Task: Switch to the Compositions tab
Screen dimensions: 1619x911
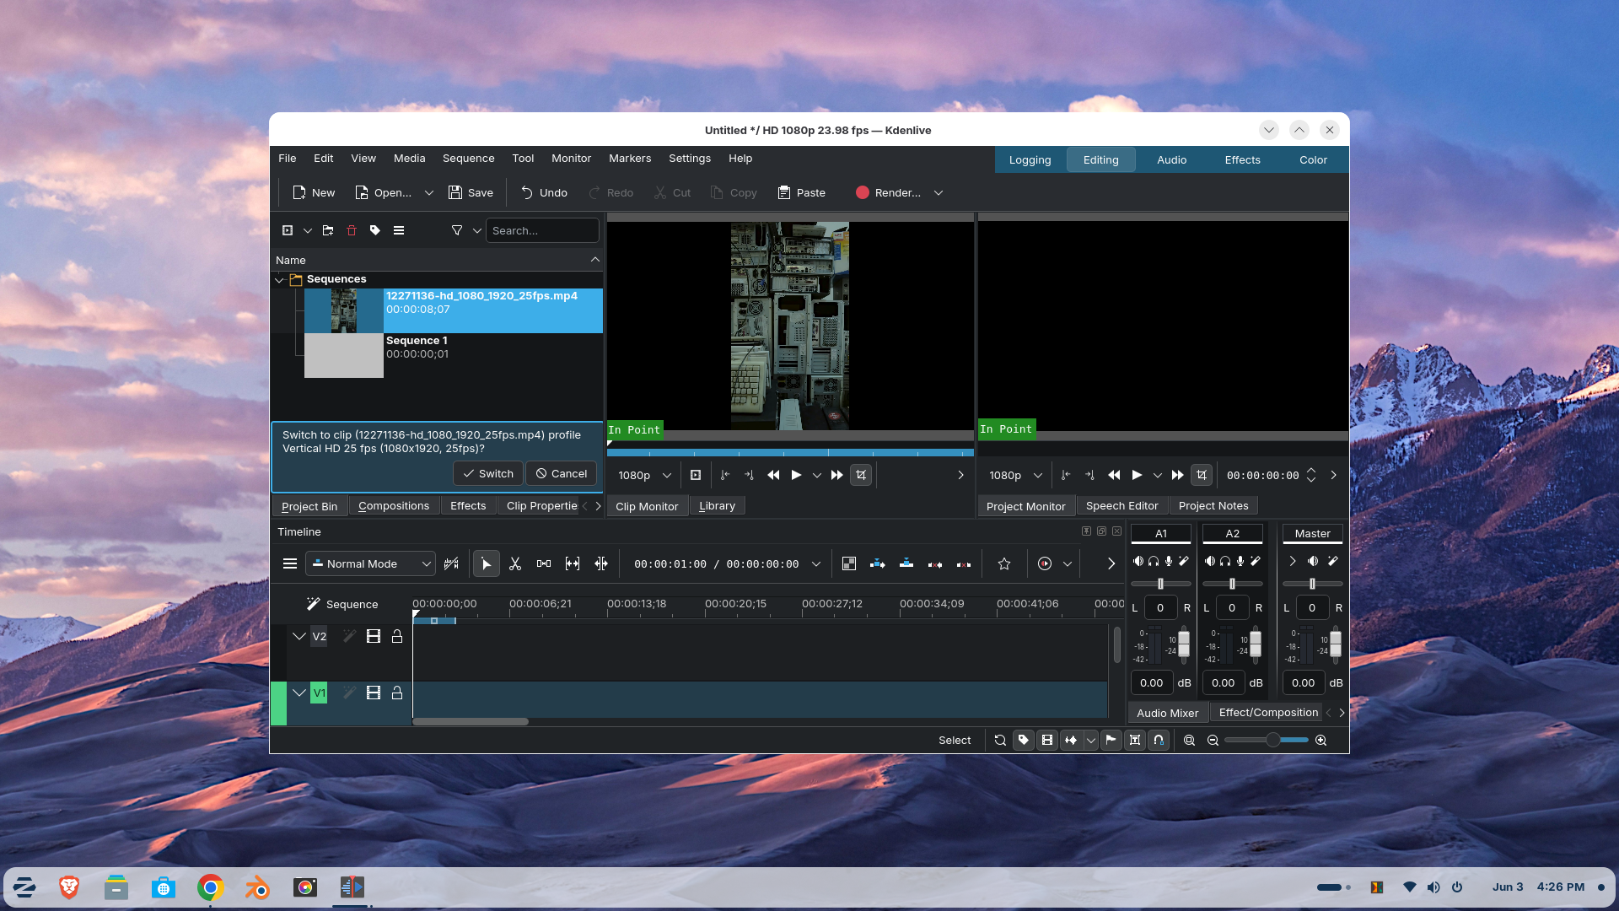Action: [x=394, y=505]
